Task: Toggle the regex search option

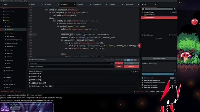Action: tap(125, 60)
